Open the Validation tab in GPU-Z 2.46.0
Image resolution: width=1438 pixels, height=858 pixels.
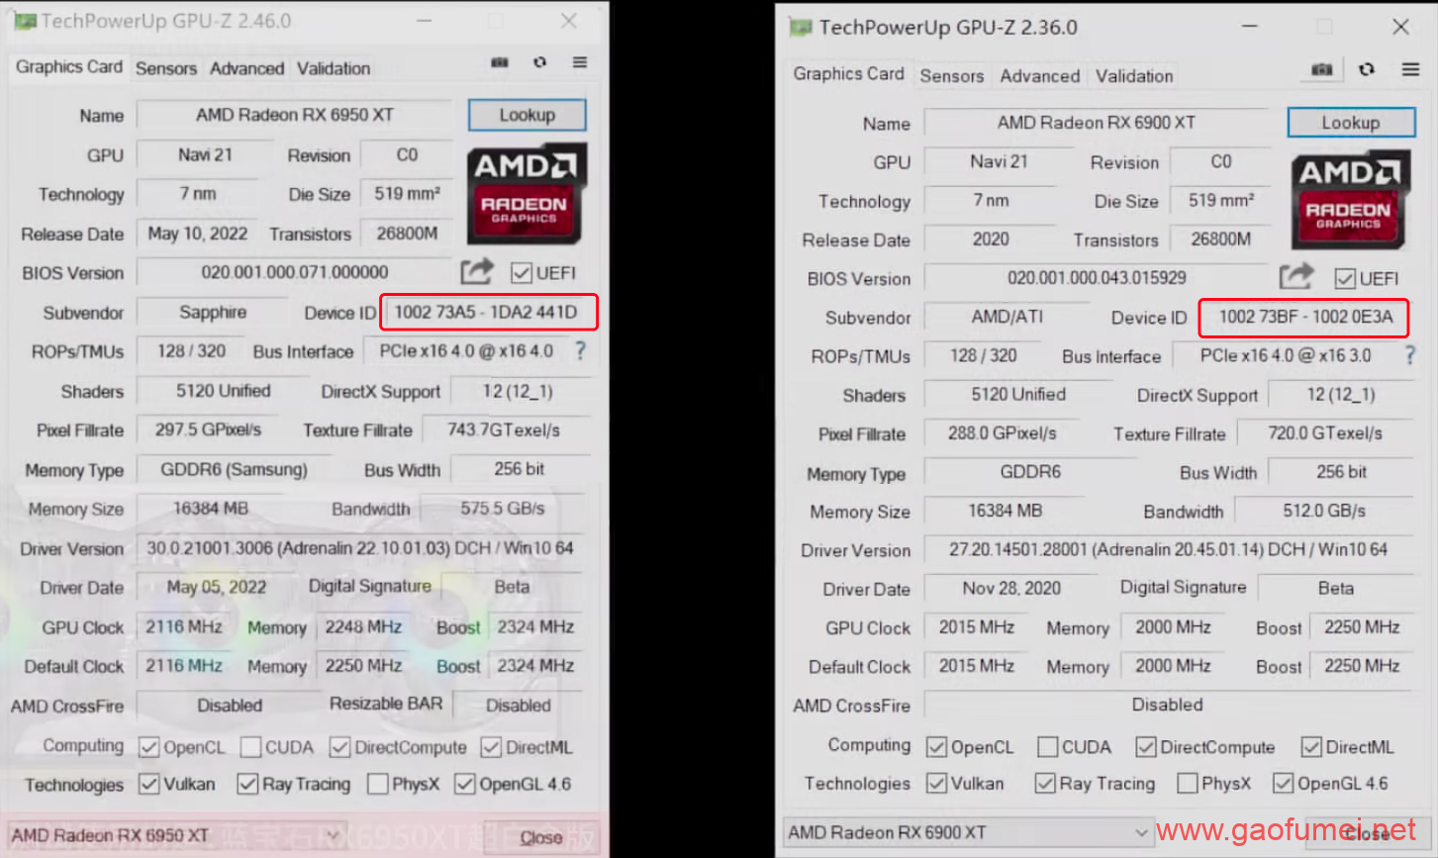pyautogui.click(x=334, y=68)
